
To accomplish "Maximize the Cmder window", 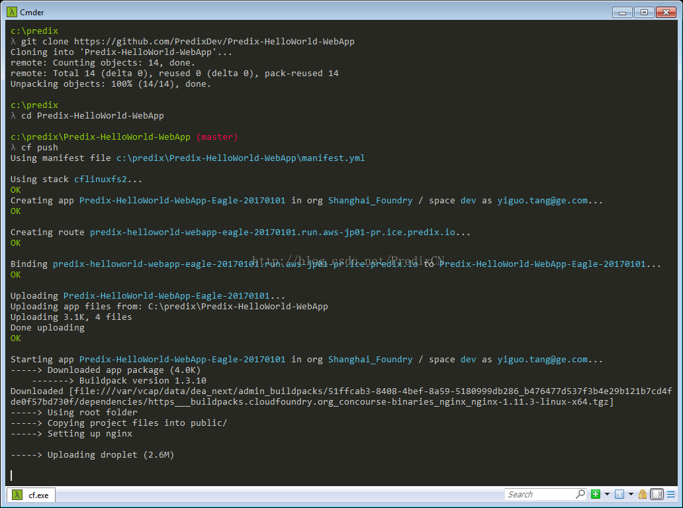I will pyautogui.click(x=644, y=13).
